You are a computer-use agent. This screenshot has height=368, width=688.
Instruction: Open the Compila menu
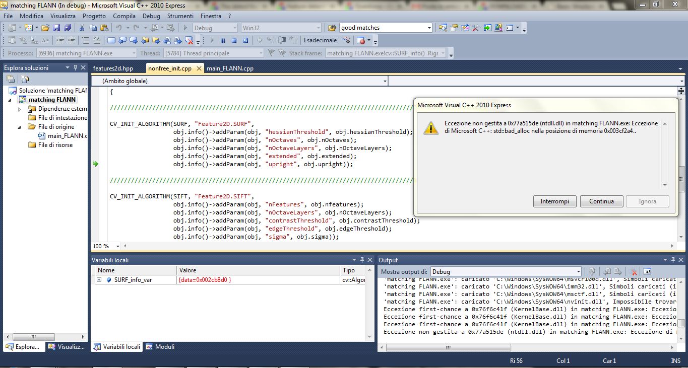coord(124,16)
